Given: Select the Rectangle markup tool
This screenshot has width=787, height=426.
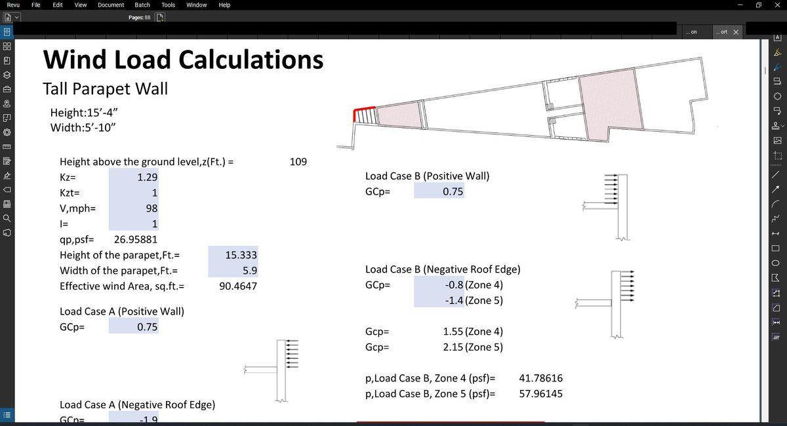Looking at the screenshot, I should click(778, 248).
